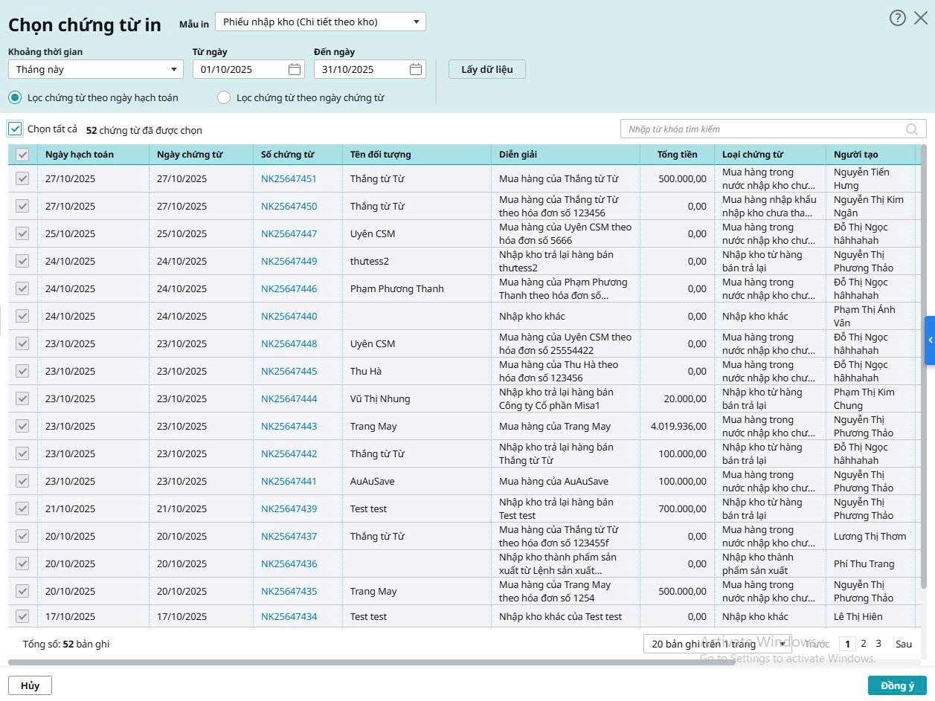935x701 pixels.
Task: Go to page 2 of results
Action: click(864, 644)
